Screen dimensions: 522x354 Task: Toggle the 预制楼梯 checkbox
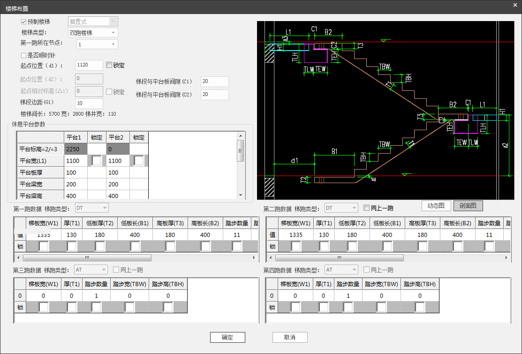(24, 22)
